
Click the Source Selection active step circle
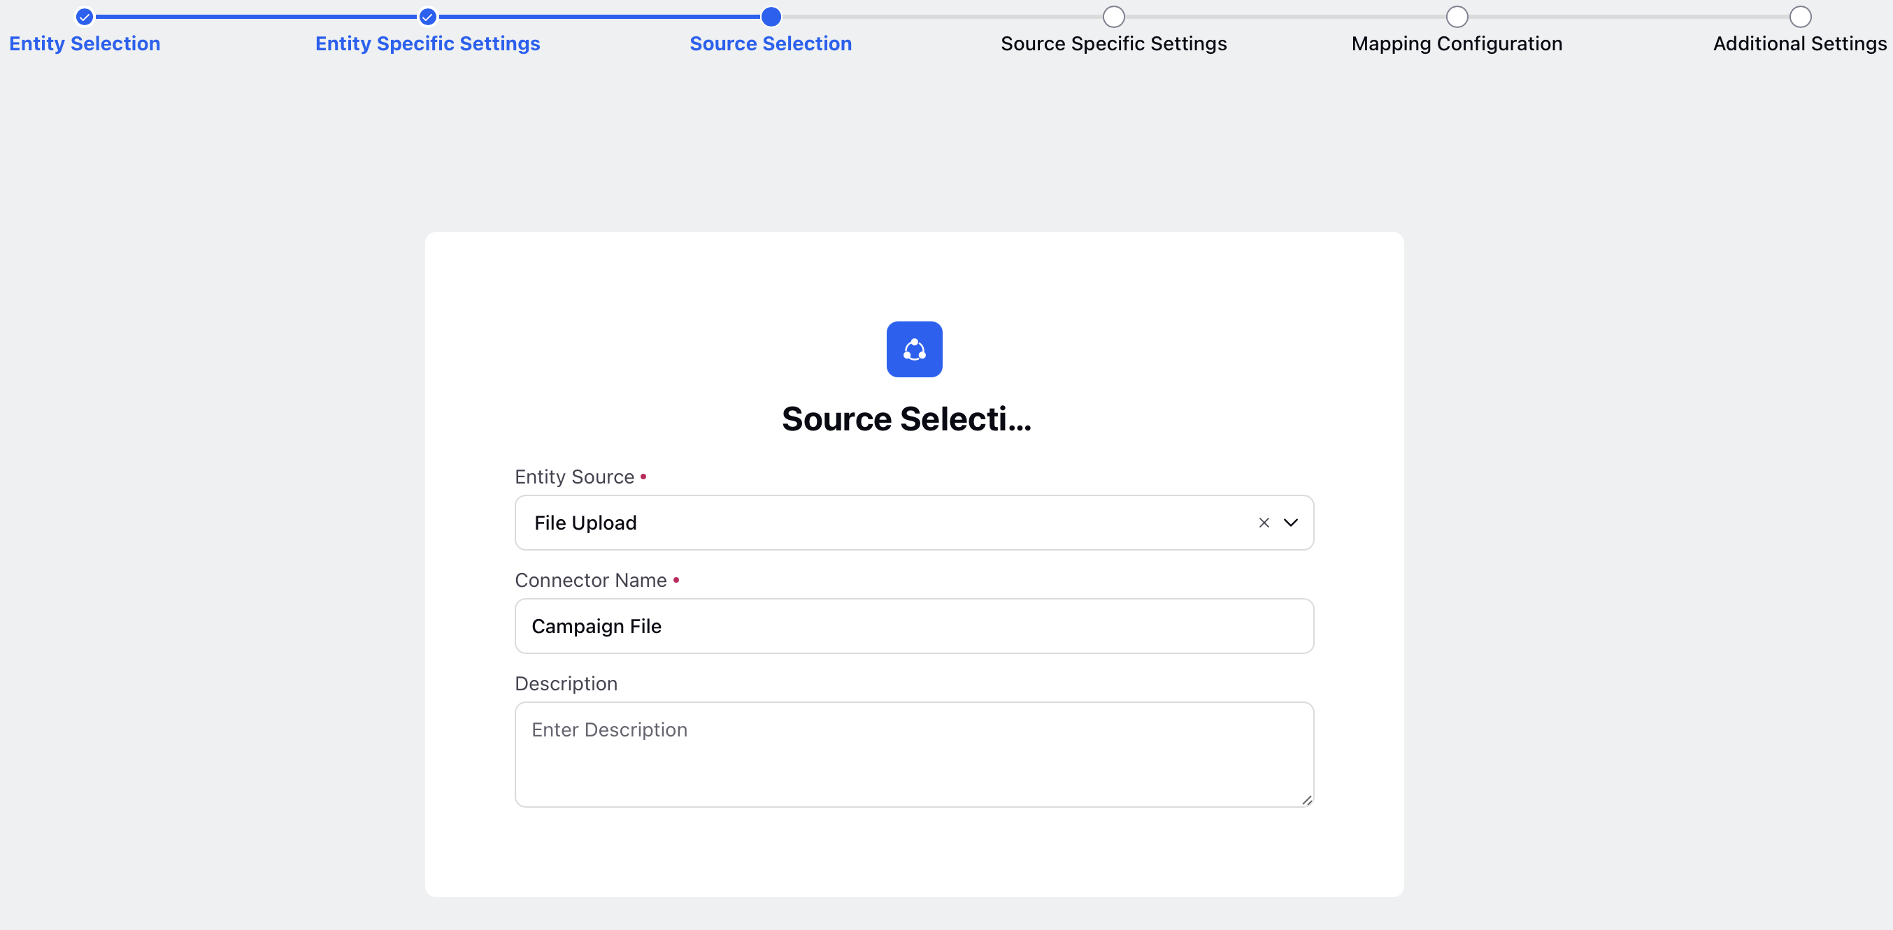pos(771,16)
